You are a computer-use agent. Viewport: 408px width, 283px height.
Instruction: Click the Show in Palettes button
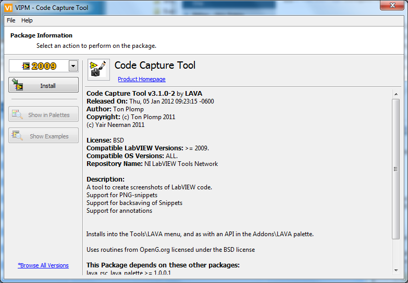tap(43, 114)
